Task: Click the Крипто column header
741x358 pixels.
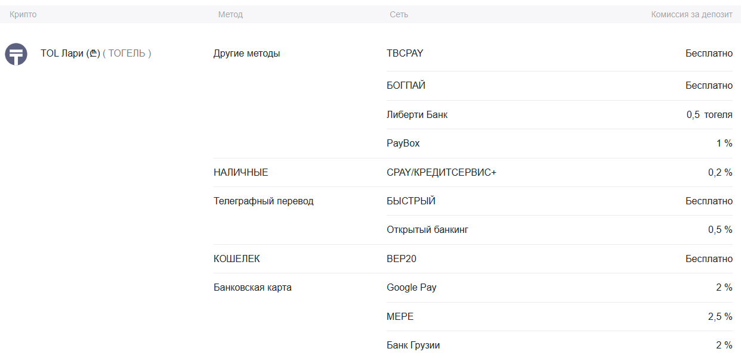Action: coord(21,14)
